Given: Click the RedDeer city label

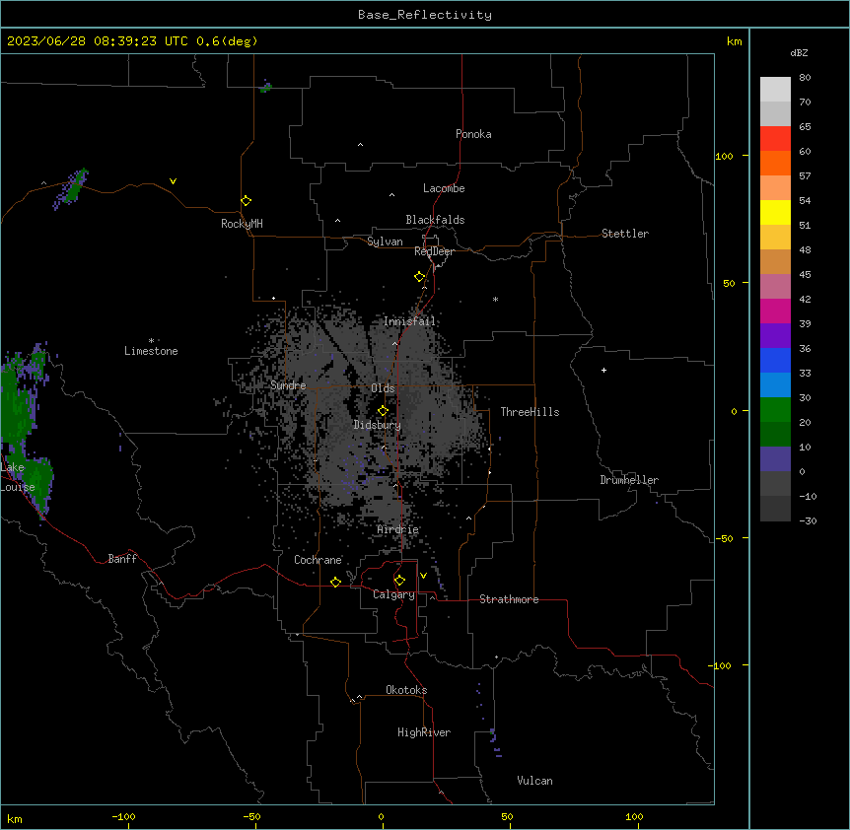Looking at the screenshot, I should [434, 251].
